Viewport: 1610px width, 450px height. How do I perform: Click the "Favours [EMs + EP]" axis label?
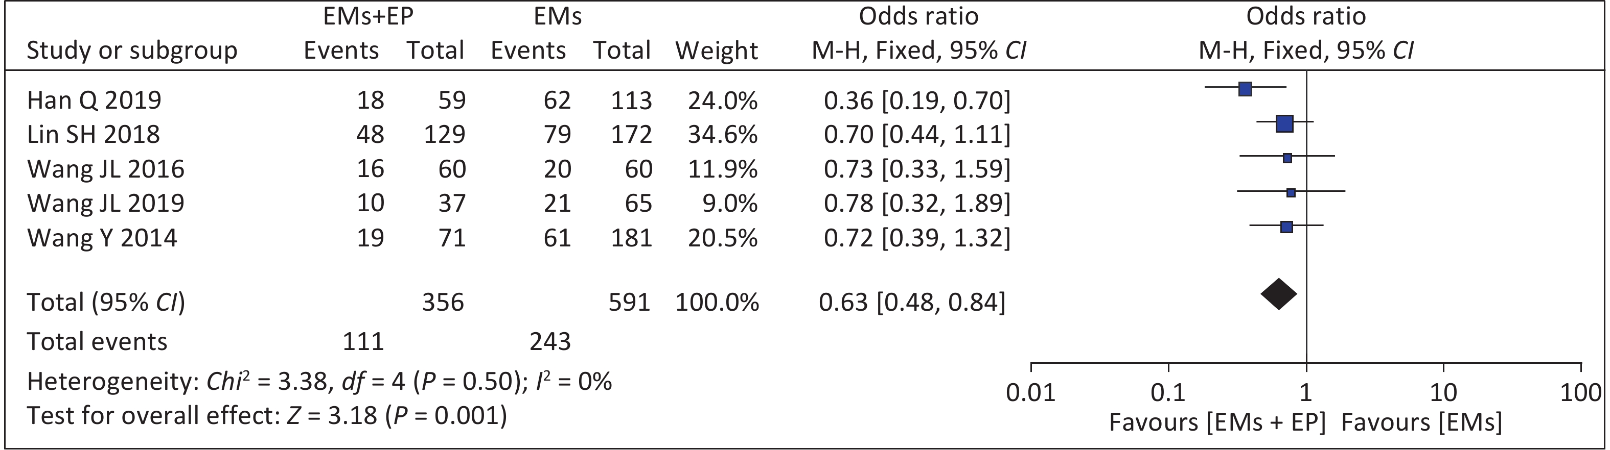[1217, 422]
